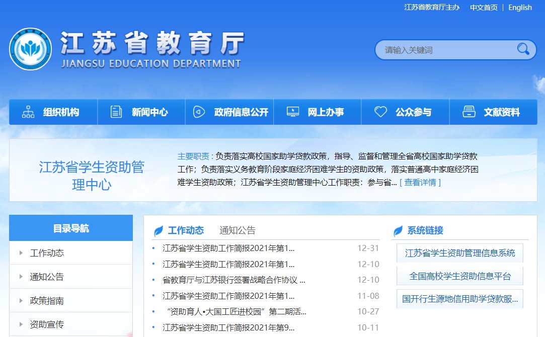
Task: Expand the 政策指南 sidebar item
Action: (x=47, y=301)
